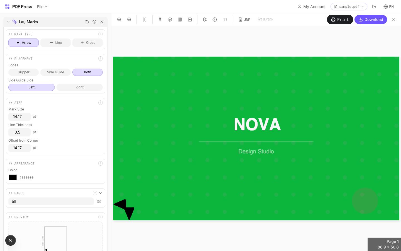Set Side Guide Side to Right

coord(79,87)
